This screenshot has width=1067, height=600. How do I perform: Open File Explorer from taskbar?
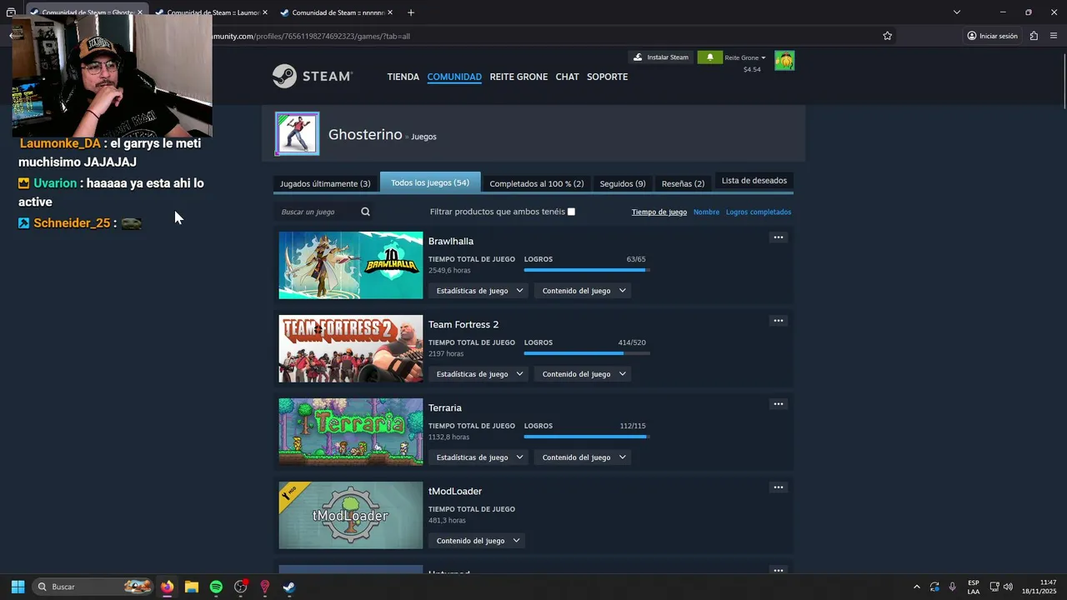192,587
